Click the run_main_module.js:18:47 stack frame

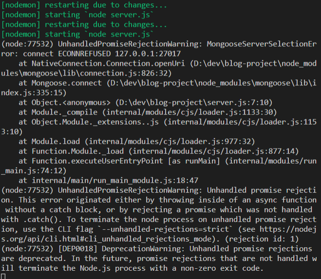pyautogui.click(x=115, y=181)
